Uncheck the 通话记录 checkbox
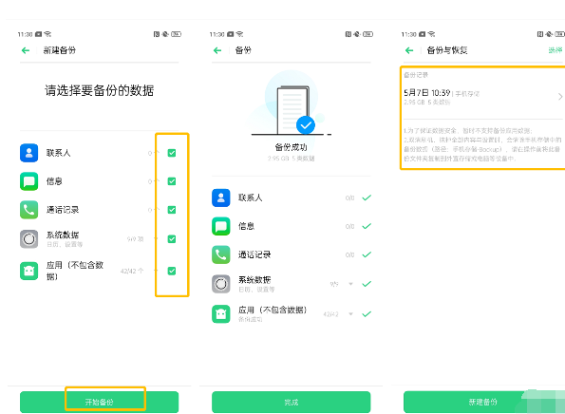 click(172, 210)
